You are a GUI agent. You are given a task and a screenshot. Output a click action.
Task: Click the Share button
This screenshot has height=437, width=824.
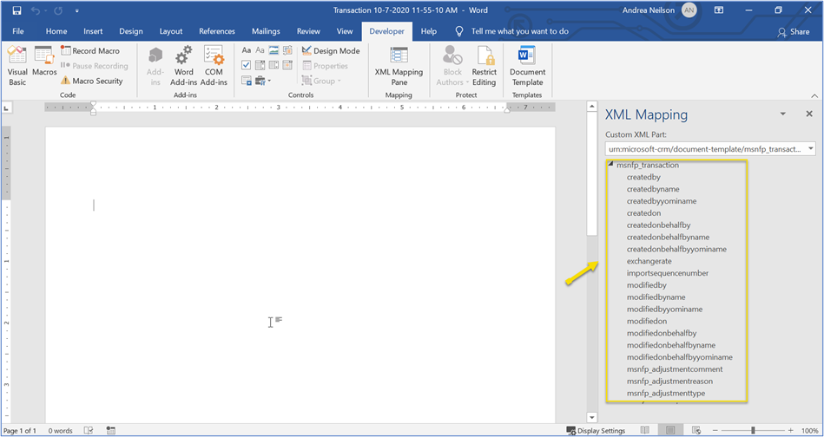click(794, 31)
